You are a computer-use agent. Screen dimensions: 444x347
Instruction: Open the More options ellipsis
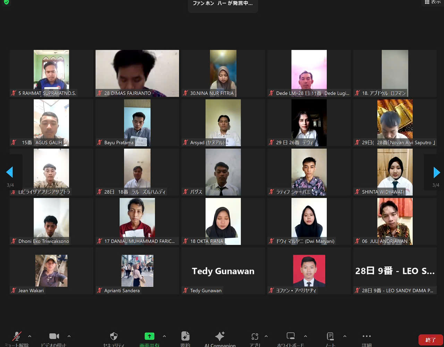pyautogui.click(x=367, y=336)
